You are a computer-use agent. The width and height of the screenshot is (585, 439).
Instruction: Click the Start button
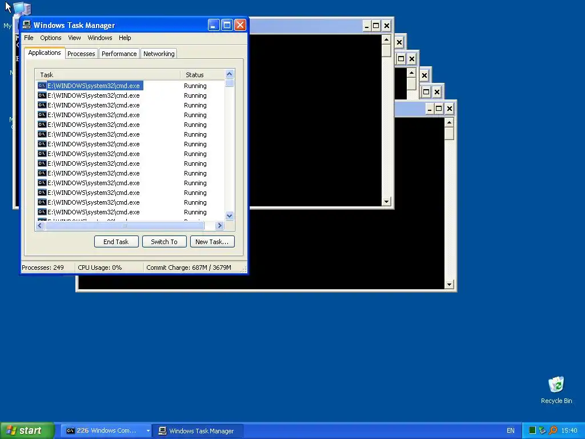coord(27,430)
